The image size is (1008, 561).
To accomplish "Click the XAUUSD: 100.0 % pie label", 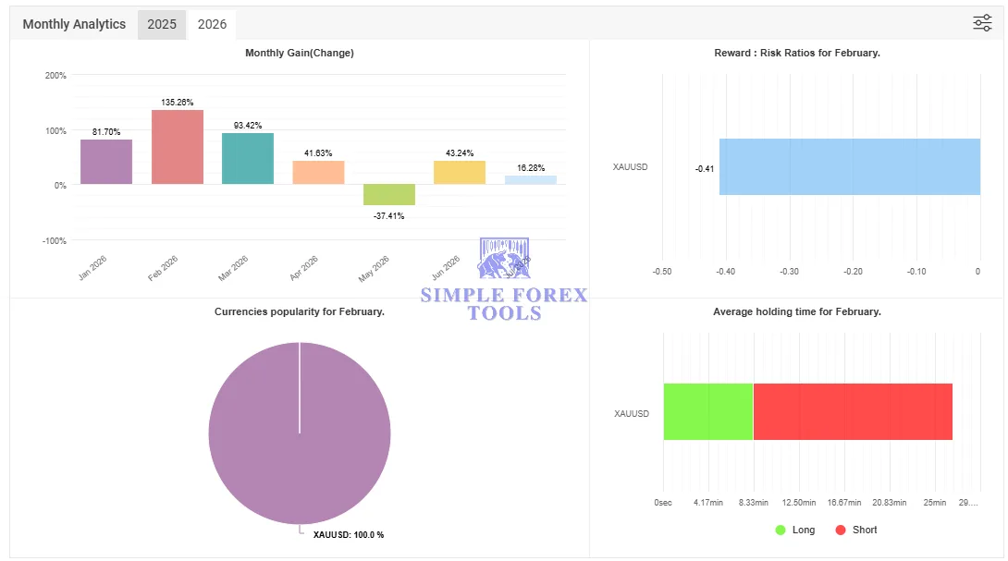I will [x=349, y=534].
